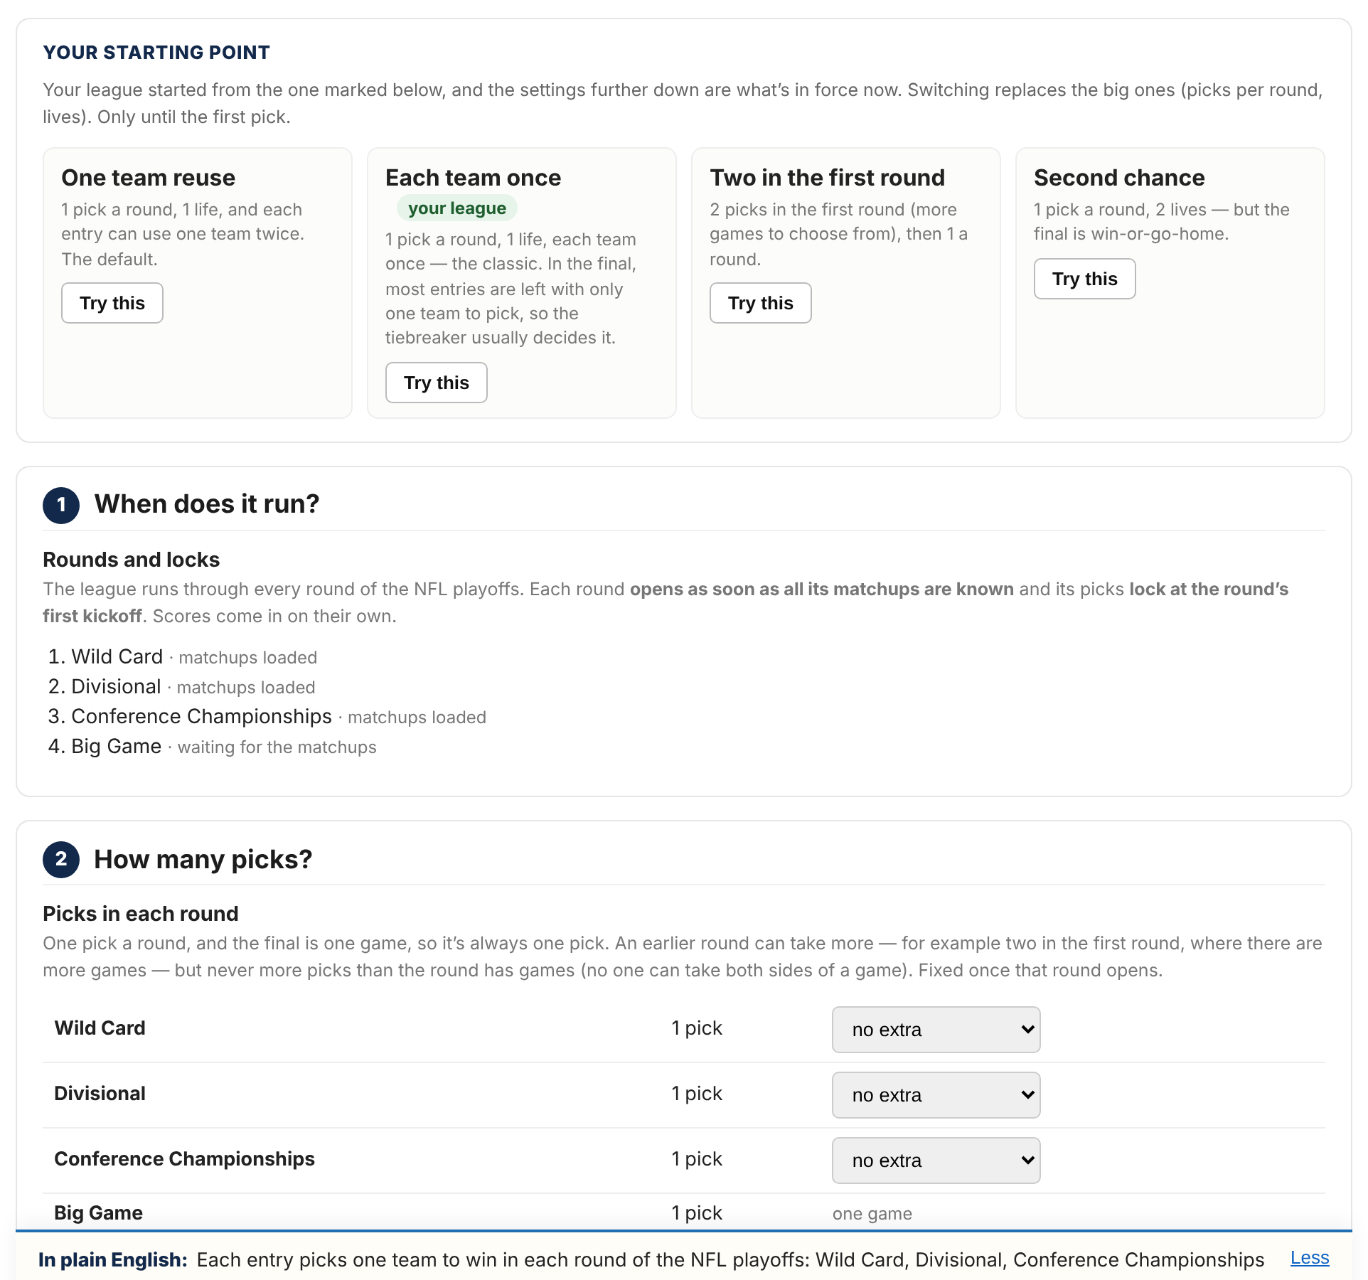
Task: Click the 'When does it run?' heading
Action: 207,504
